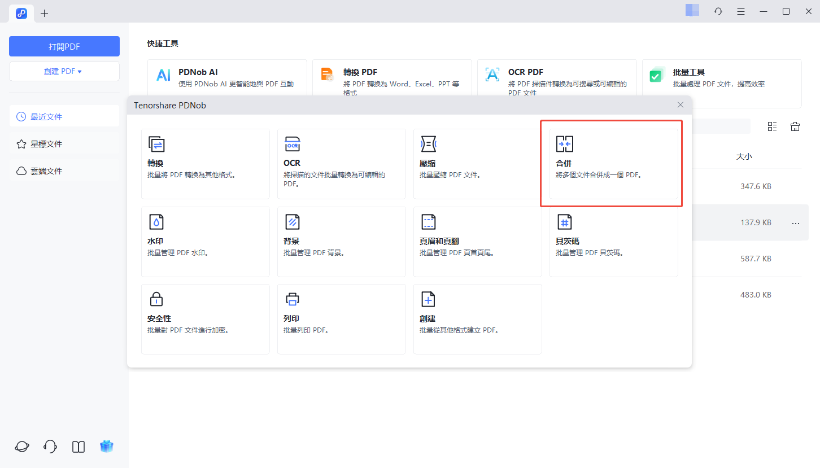The width and height of the screenshot is (820, 468).
Task: Click the trash bin icon above the list
Action: [795, 126]
